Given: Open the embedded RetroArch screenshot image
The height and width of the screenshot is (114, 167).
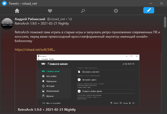Looking at the screenshot, I should [x=88, y=80].
